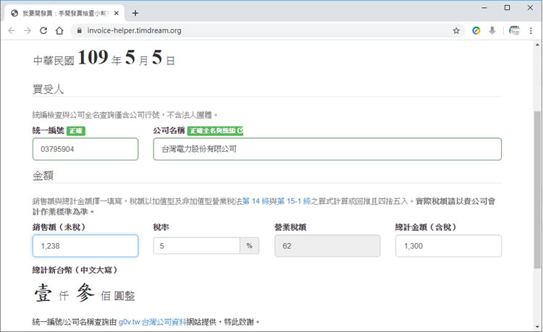543x332 pixels.
Task: Open the 第 15-1 條 tax law link
Action: [294, 201]
